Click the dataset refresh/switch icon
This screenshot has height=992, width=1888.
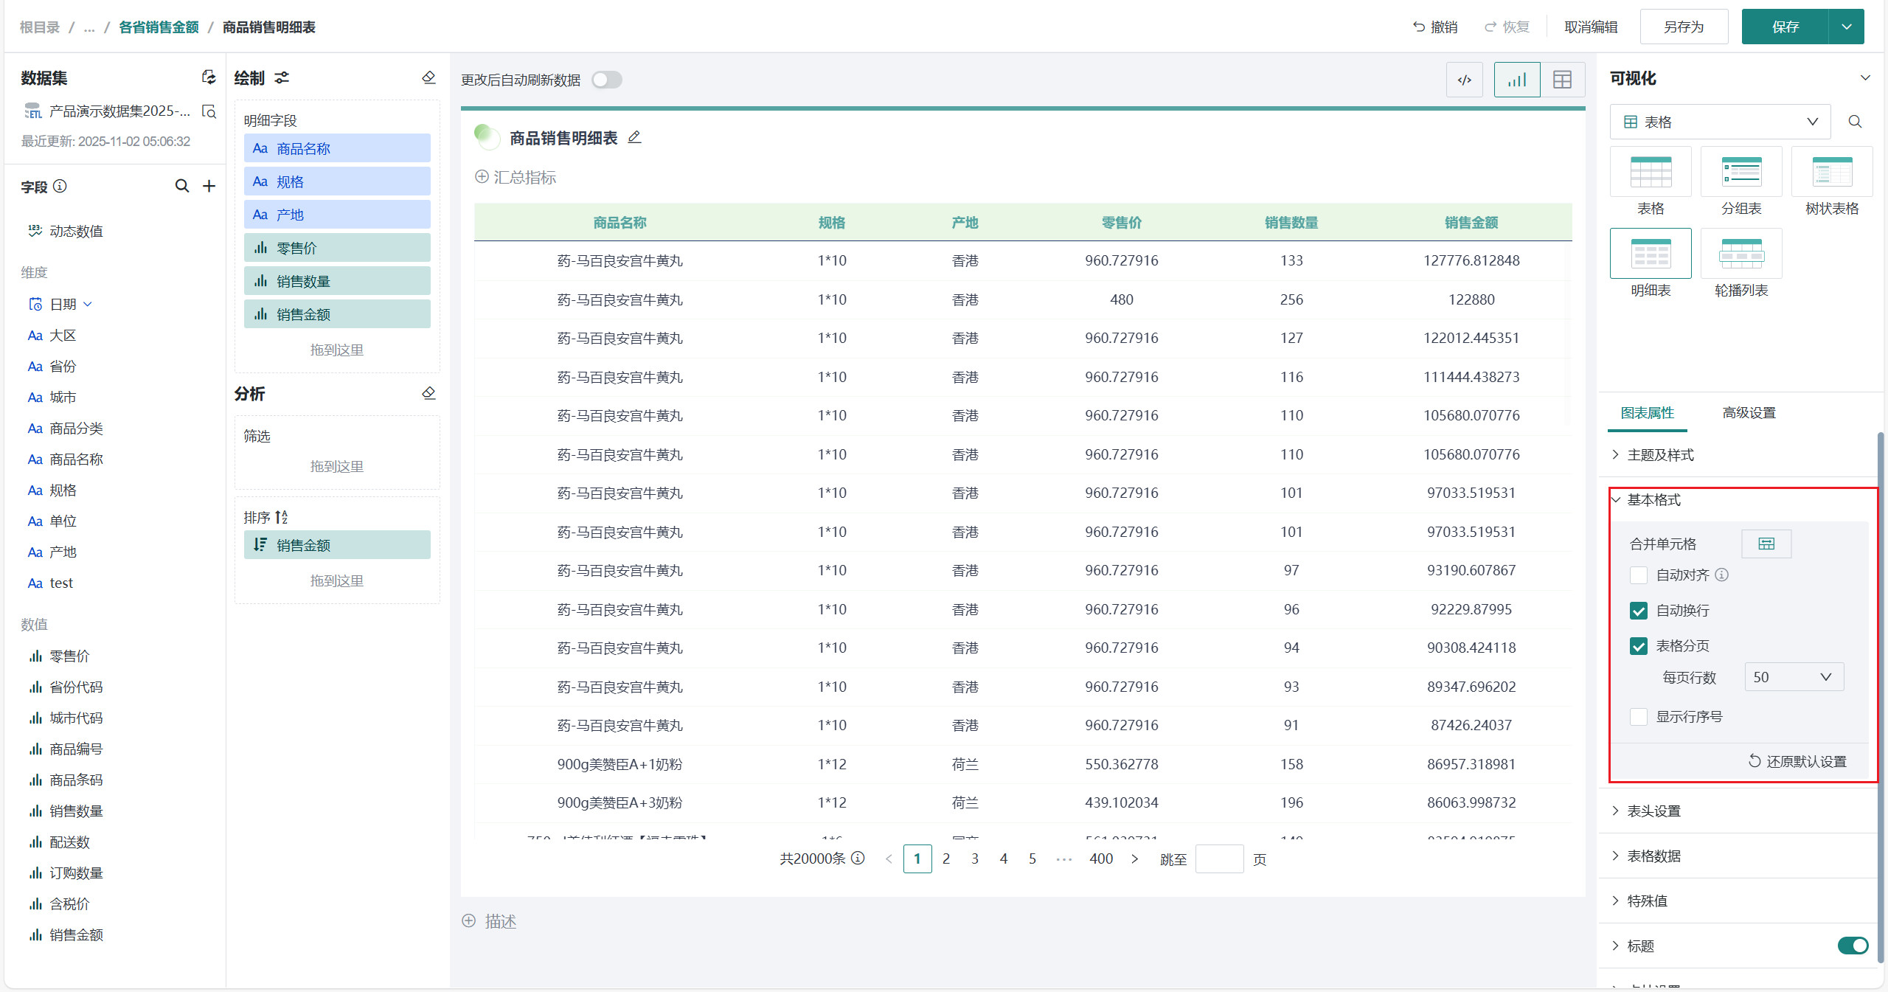[209, 77]
